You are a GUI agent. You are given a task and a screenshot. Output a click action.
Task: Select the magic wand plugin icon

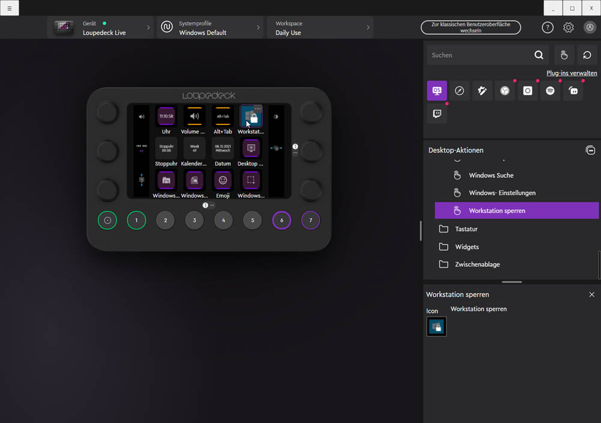click(x=482, y=91)
